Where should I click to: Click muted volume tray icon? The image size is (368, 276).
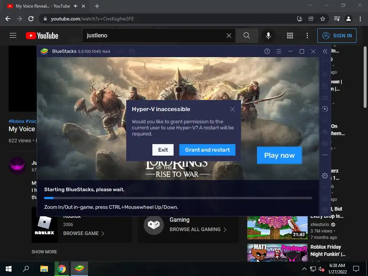(x=321, y=269)
